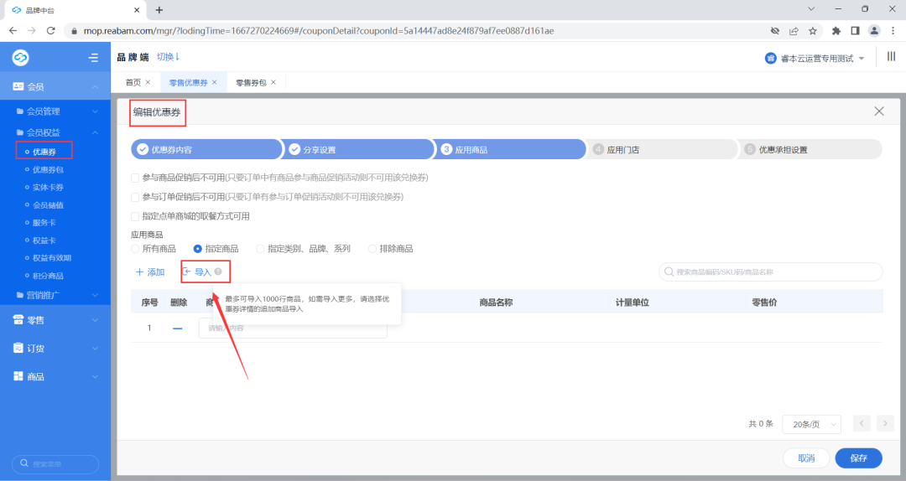The width and height of the screenshot is (906, 481).
Task: Open the 20条/页 page size dropdown
Action: click(810, 424)
